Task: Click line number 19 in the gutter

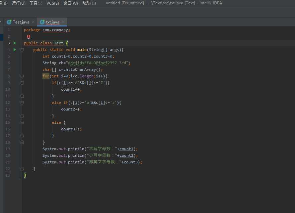Action: (8, 149)
